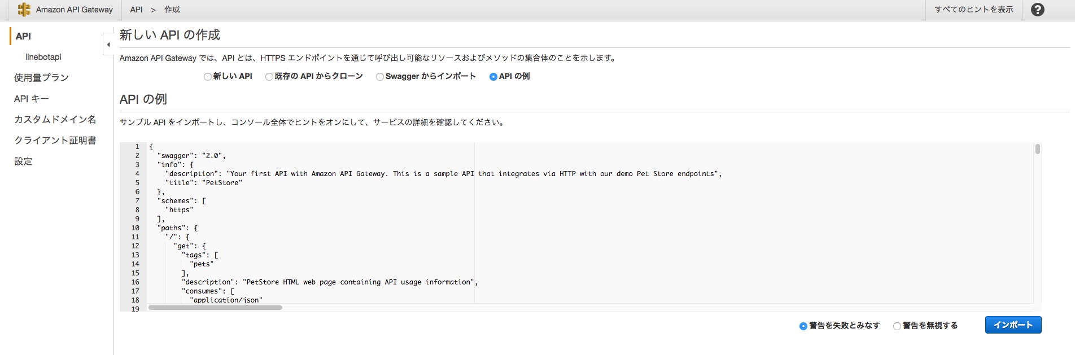
Task: Open the API section in sidebar
Action: click(24, 36)
